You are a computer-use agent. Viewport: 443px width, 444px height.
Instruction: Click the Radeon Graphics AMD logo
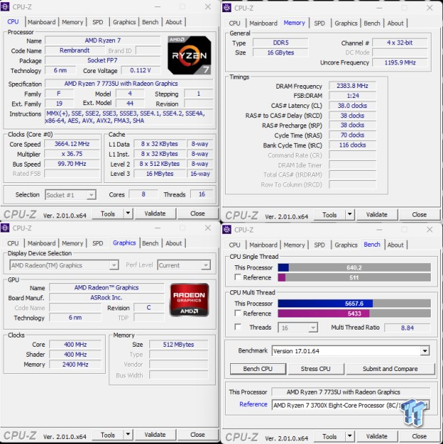pos(189,300)
